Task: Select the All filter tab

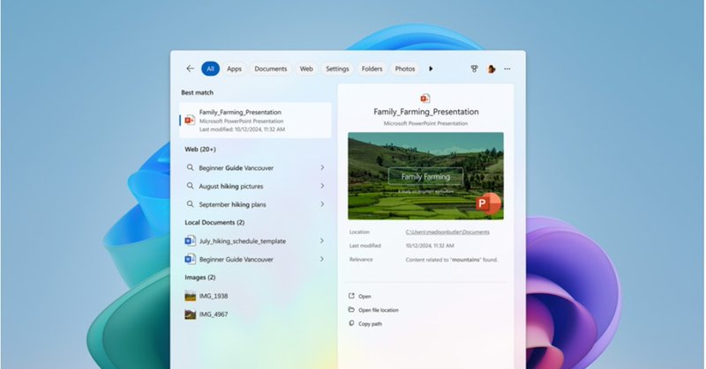Action: tap(210, 69)
